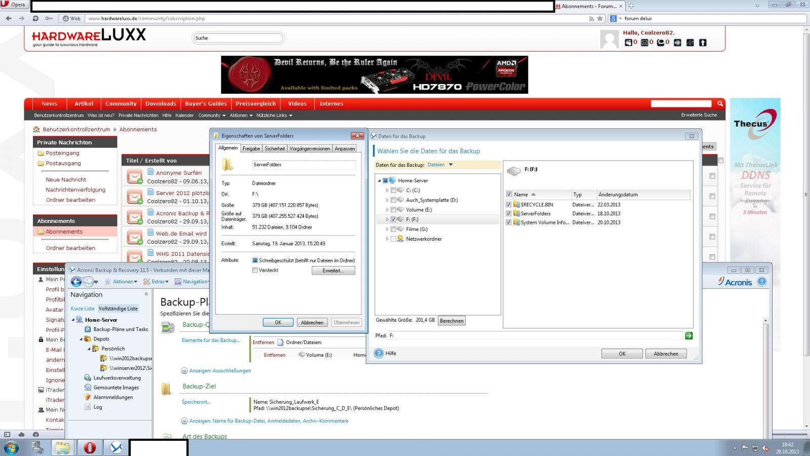Screen dimensions: 810x456
Task: Collapse the Navigation pane with double chevron
Action: click(146, 294)
